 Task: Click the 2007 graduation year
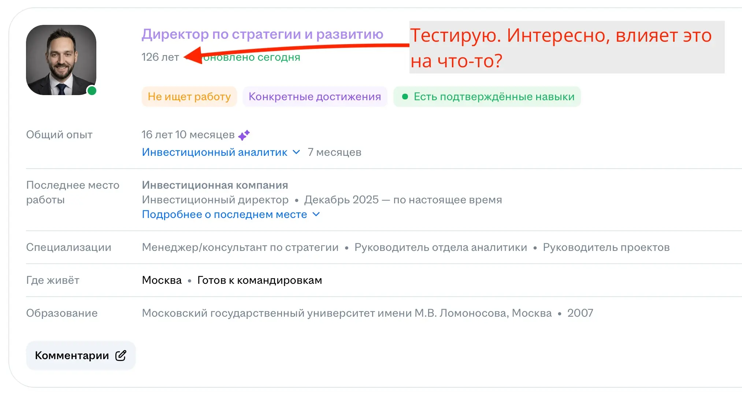pyautogui.click(x=580, y=313)
